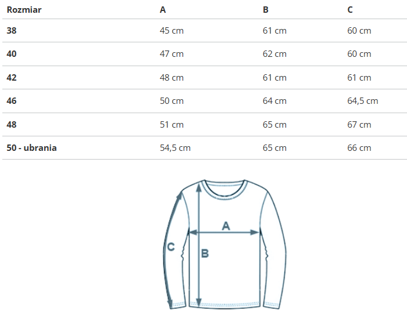
Task: Select the size 46 row label
Action: (12, 101)
